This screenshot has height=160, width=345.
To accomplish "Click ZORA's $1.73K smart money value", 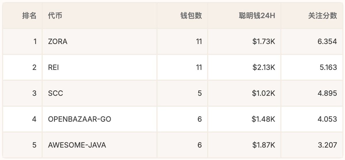I will click(264, 41).
